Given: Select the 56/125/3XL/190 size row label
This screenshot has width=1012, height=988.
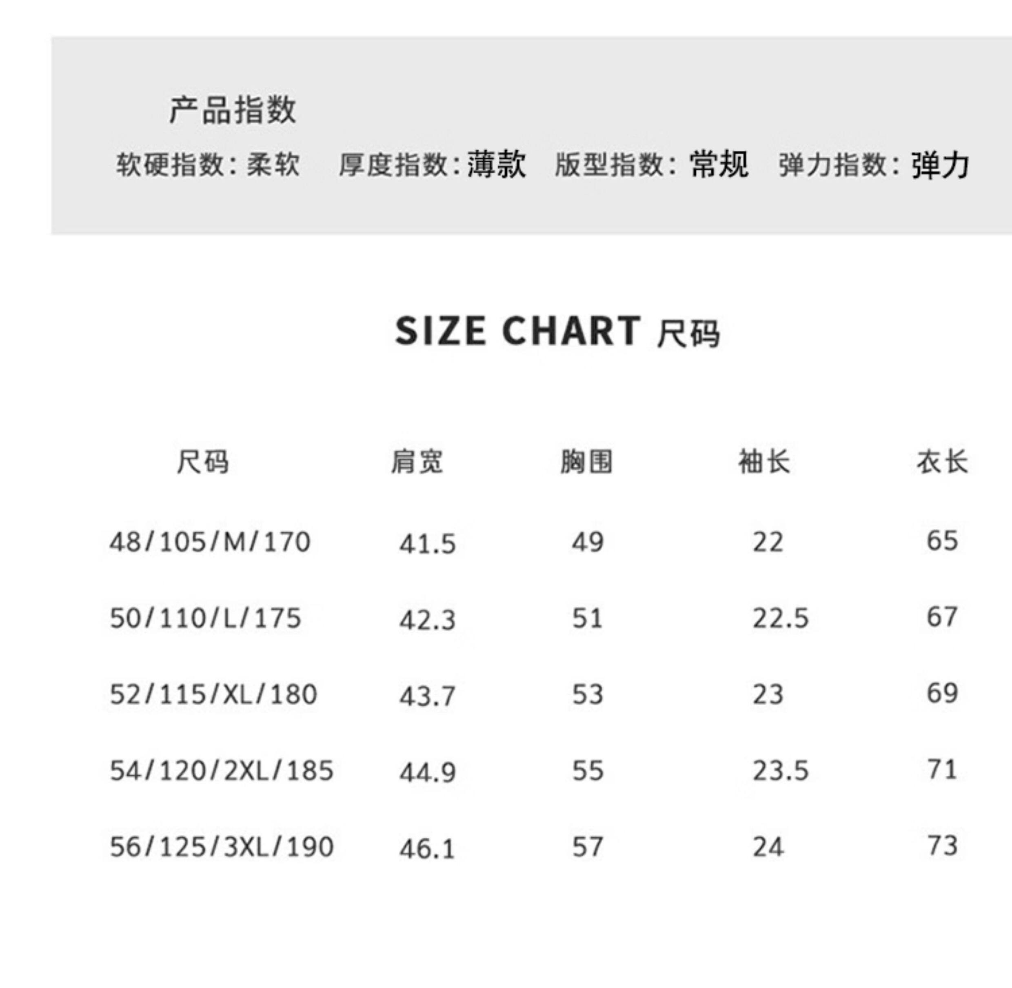Looking at the screenshot, I should coord(222,848).
